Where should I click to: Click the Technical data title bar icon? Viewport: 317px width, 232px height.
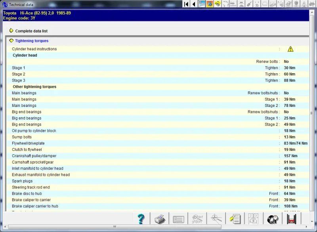[x=4, y=4]
